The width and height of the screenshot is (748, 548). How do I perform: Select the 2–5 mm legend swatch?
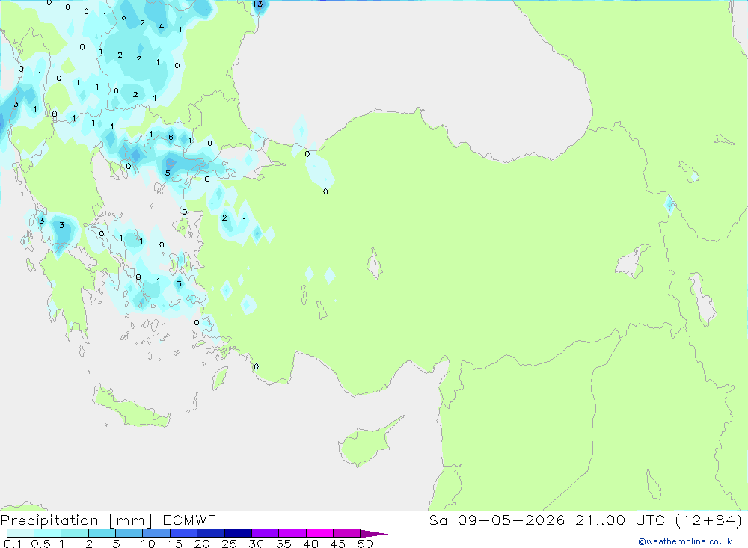(102, 533)
